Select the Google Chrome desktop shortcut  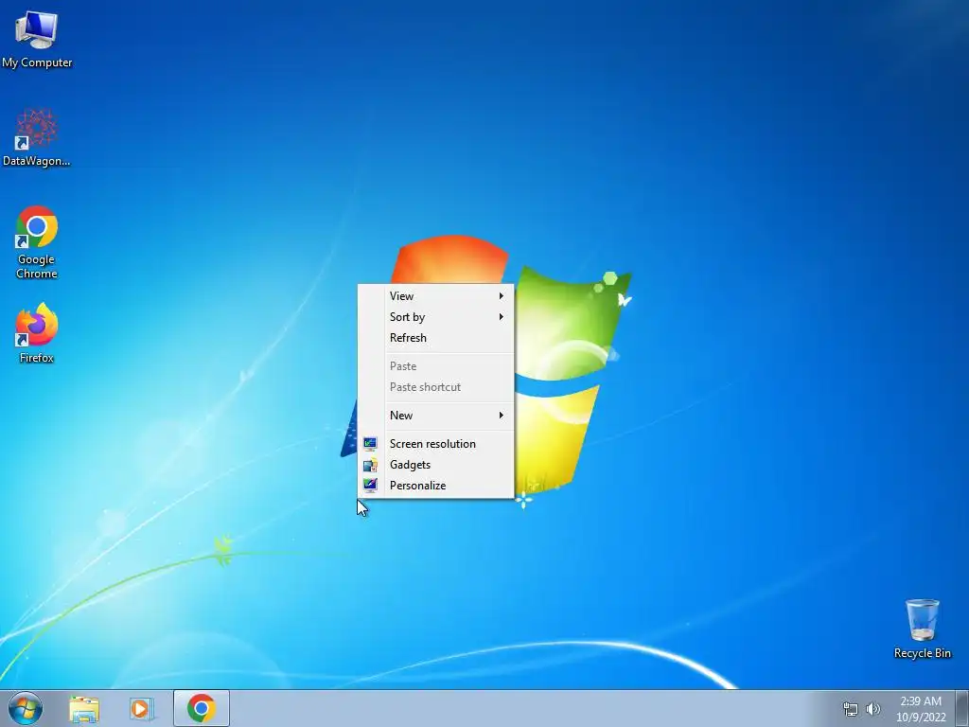pyautogui.click(x=37, y=241)
